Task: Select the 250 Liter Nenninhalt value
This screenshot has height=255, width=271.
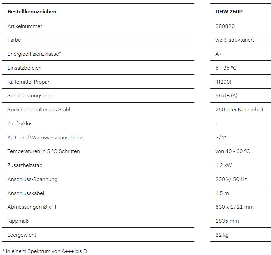Action: [239, 110]
